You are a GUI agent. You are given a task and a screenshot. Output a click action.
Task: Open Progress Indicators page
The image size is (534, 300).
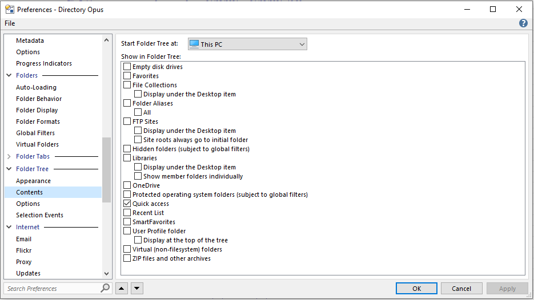(x=44, y=63)
